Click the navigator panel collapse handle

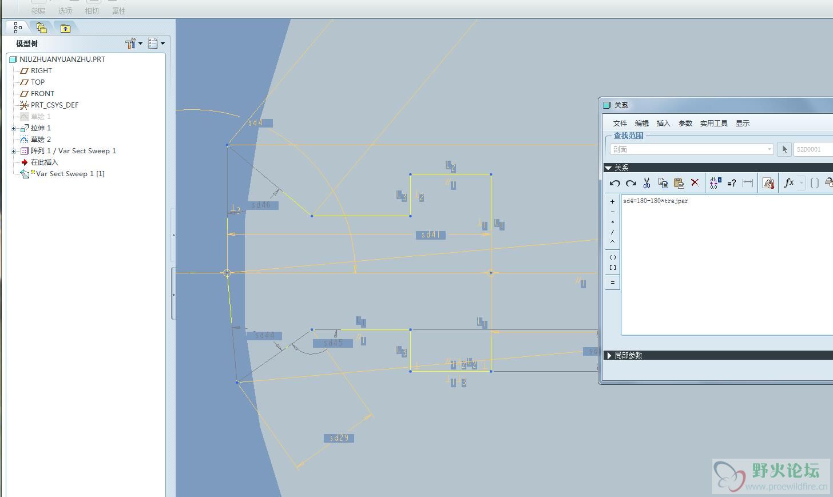pos(173,295)
